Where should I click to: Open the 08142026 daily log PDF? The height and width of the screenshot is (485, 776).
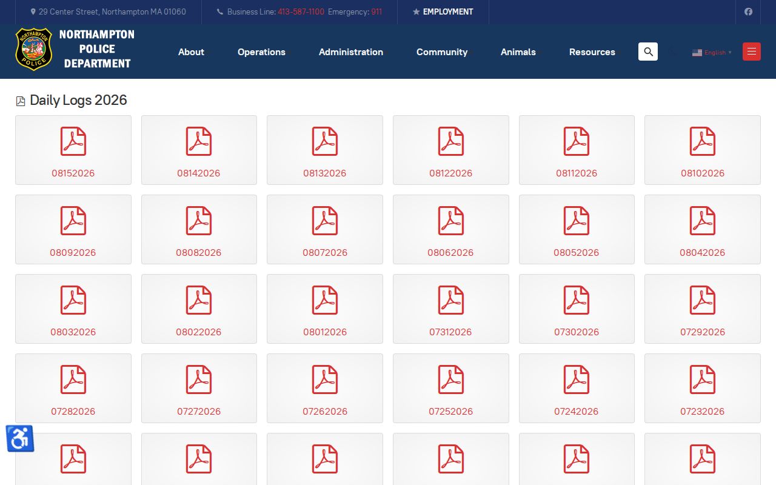coord(199,150)
